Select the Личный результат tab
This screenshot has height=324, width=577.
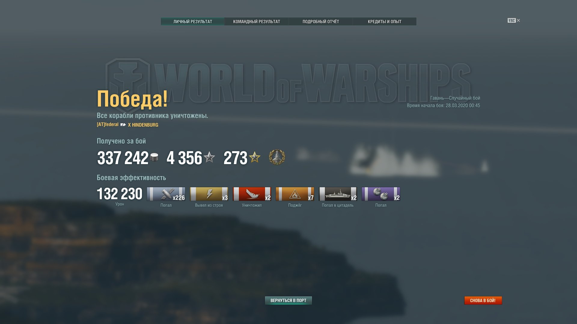193,21
